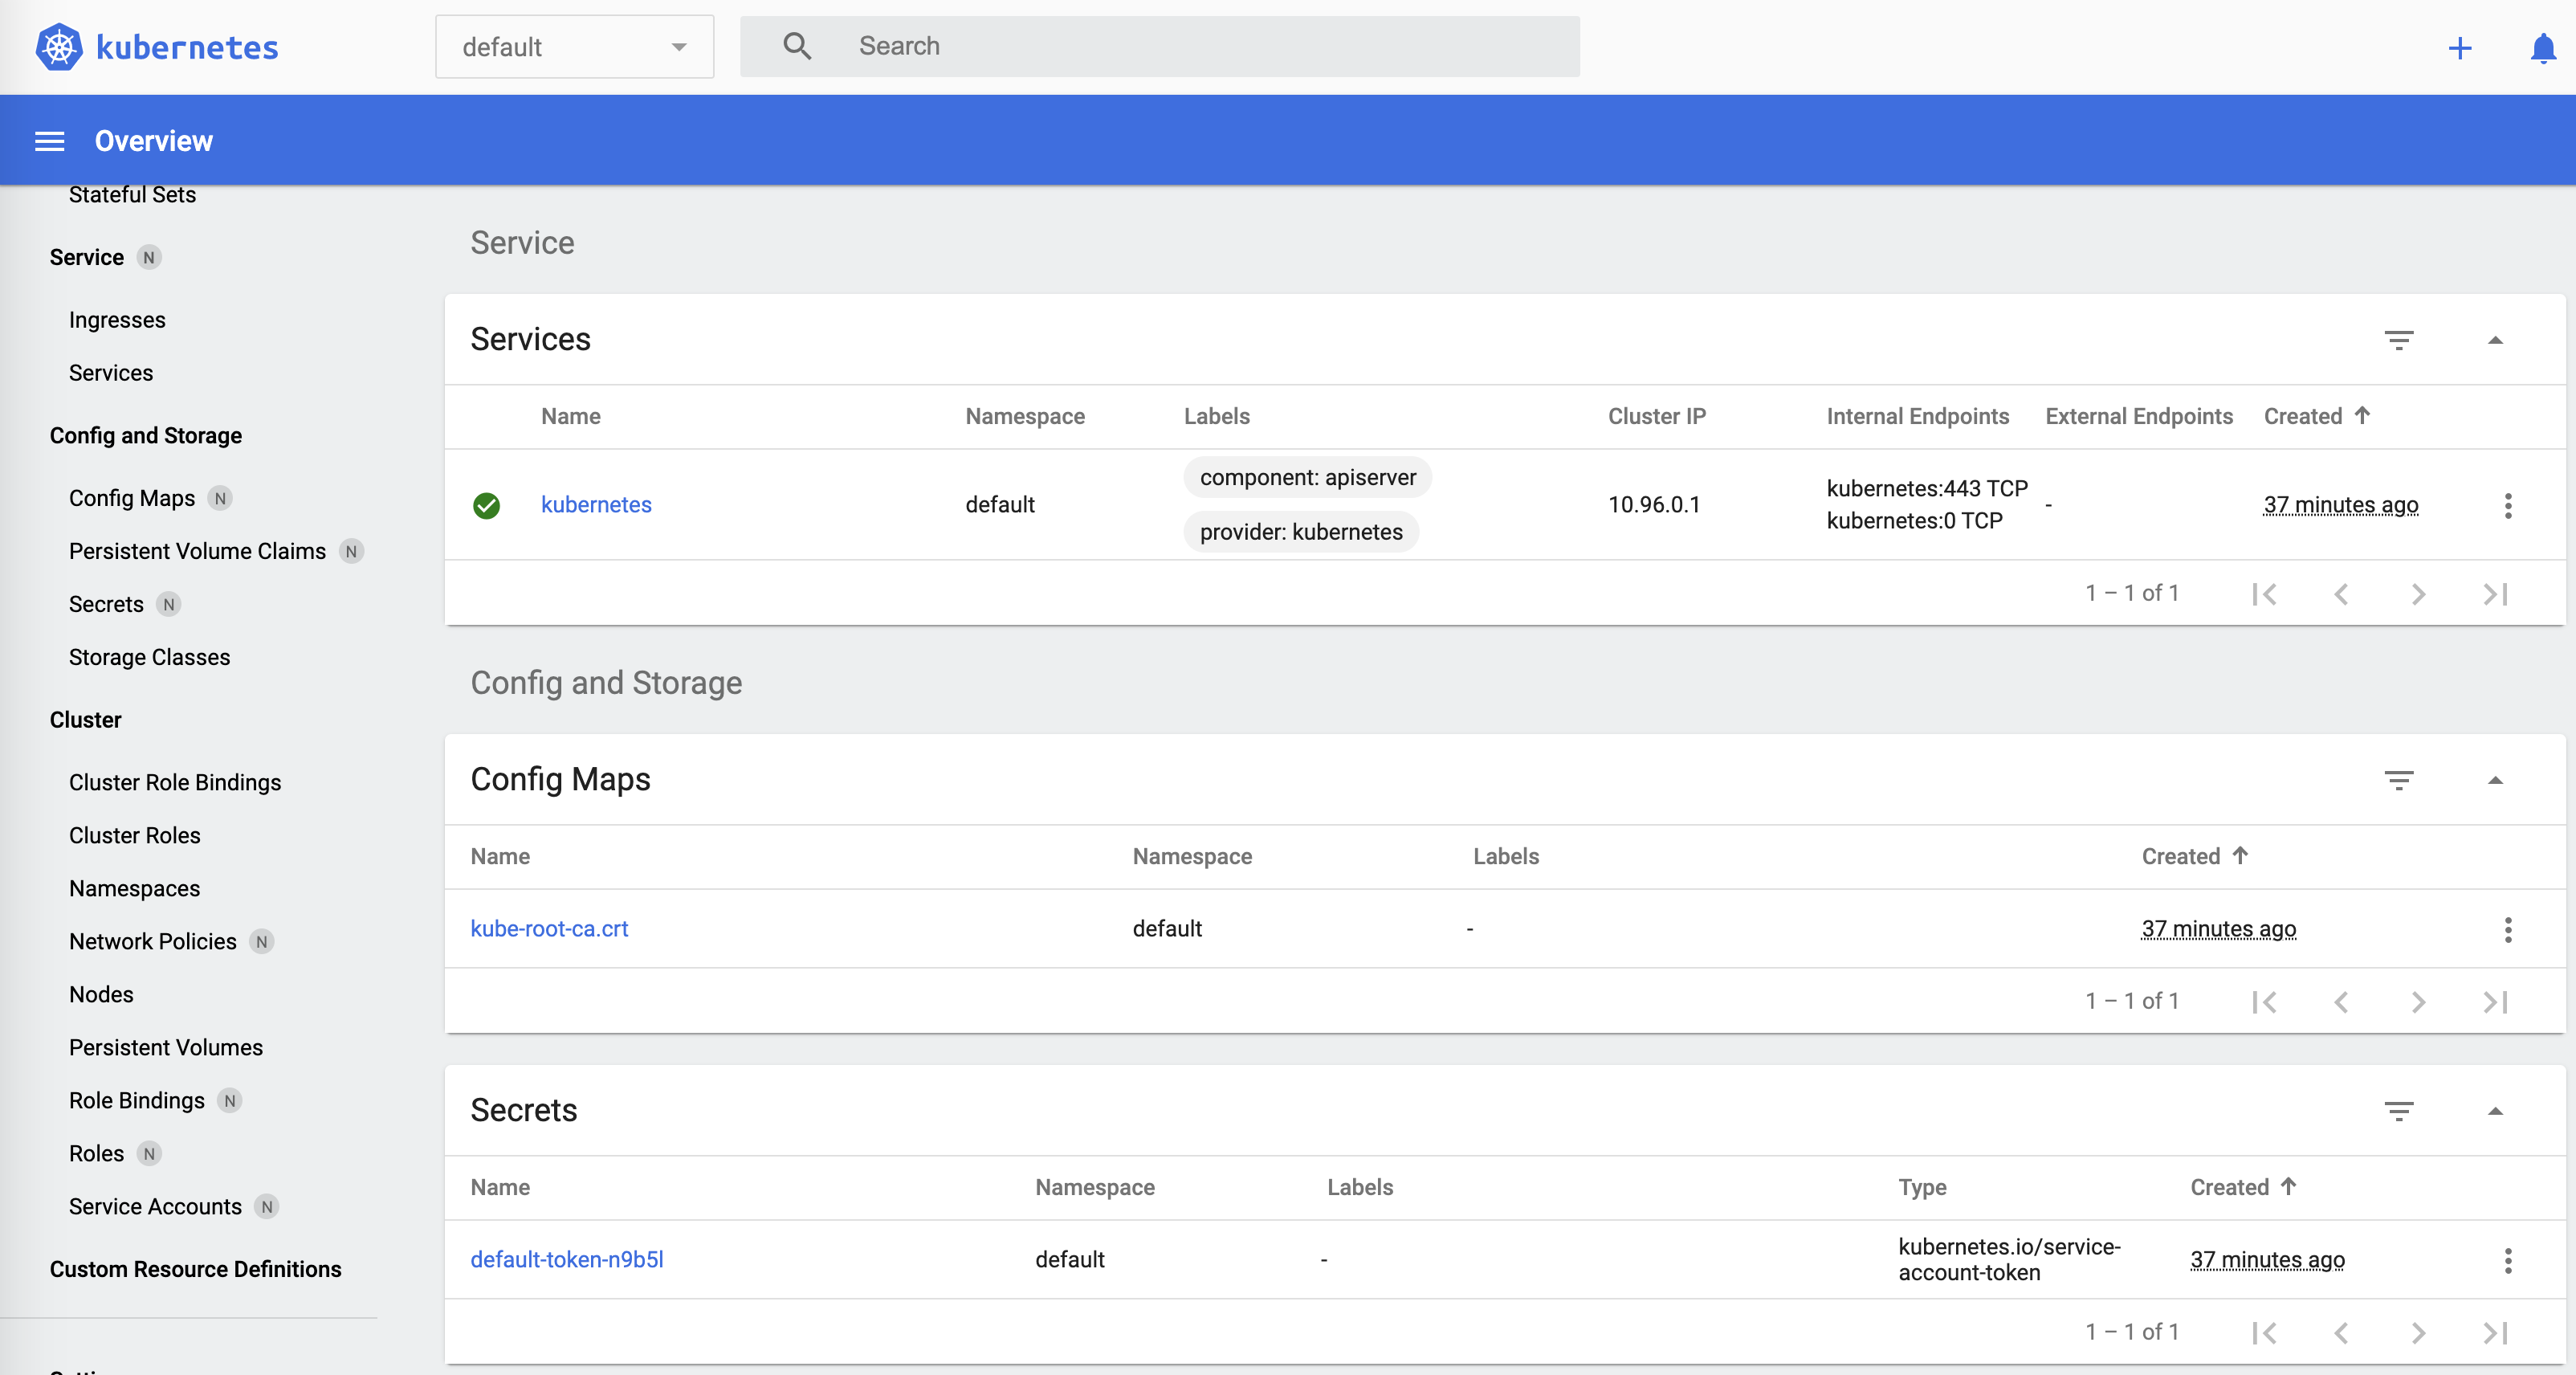Open filter for Services table
This screenshot has height=1375, width=2576.
(2399, 340)
